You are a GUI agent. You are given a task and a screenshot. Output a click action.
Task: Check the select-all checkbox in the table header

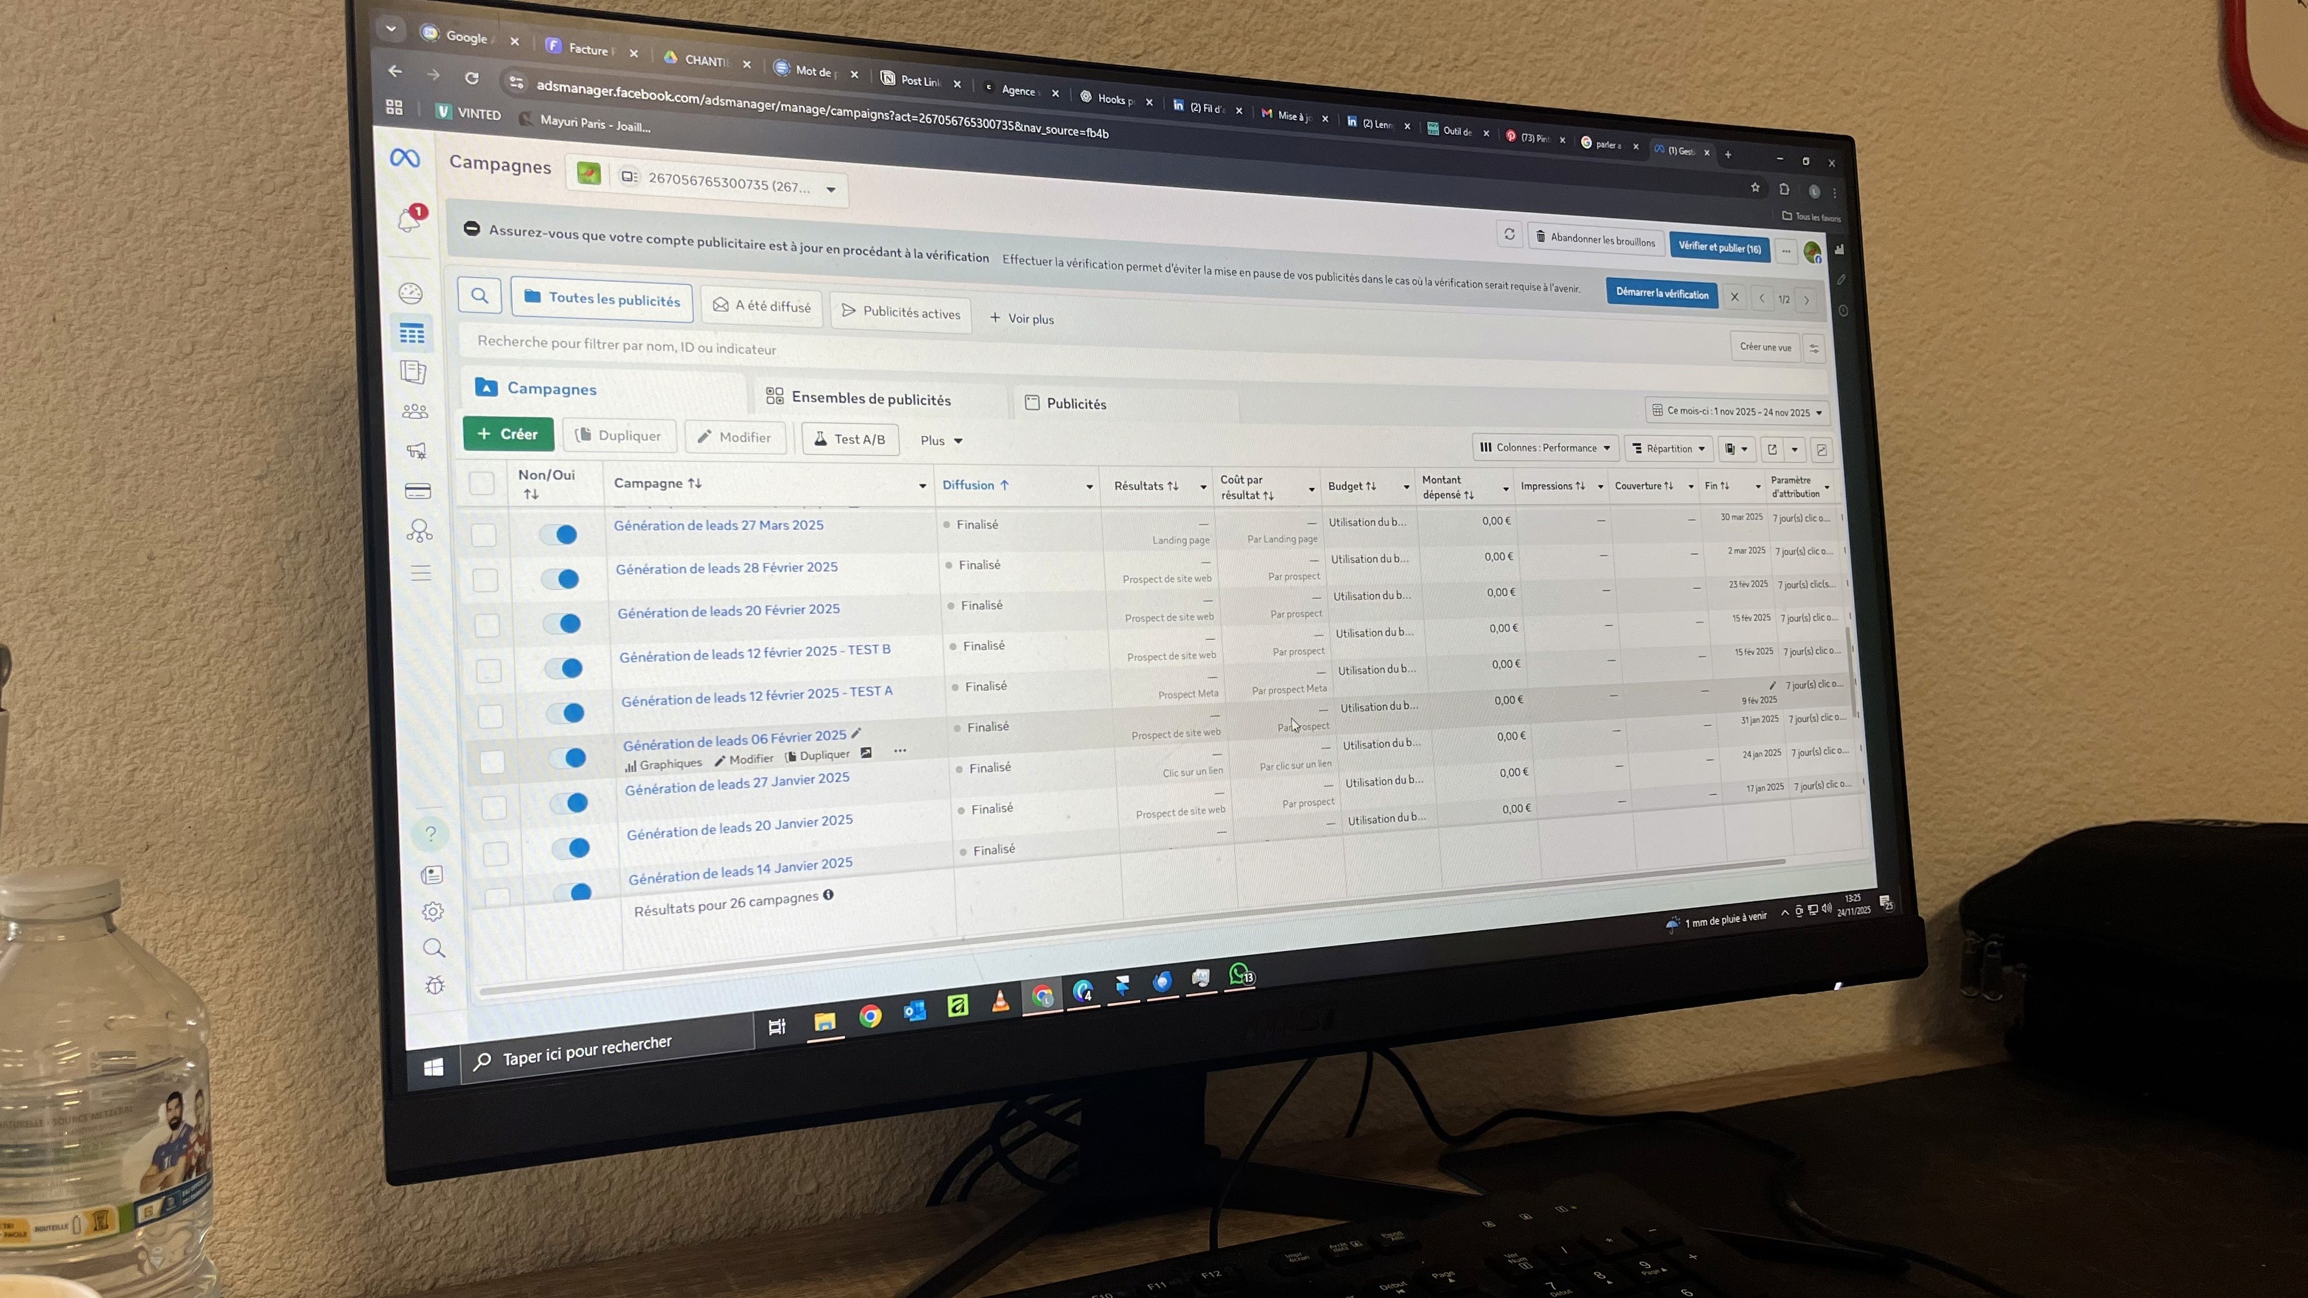[482, 484]
